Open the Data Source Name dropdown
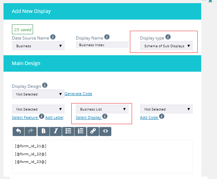217x179 pixels. pos(38,46)
